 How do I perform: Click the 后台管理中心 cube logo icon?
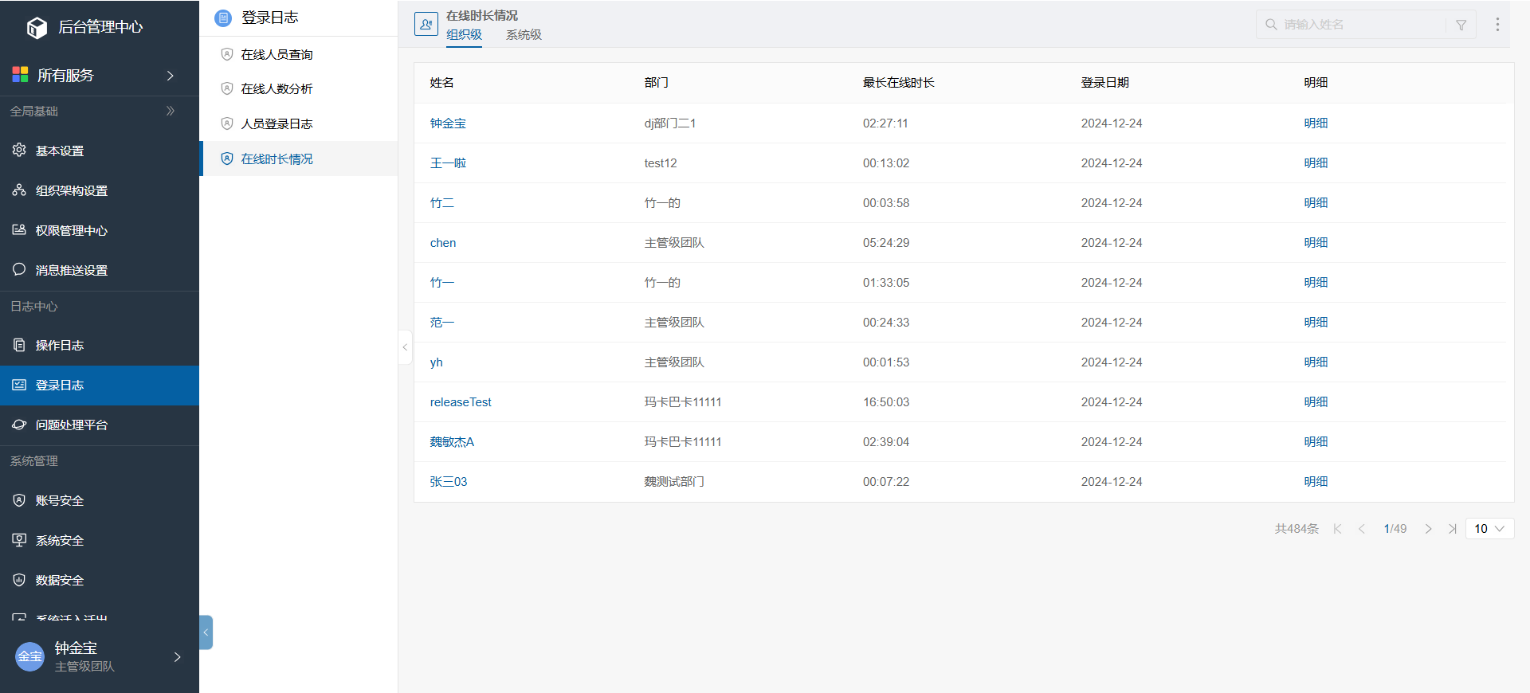pos(37,28)
